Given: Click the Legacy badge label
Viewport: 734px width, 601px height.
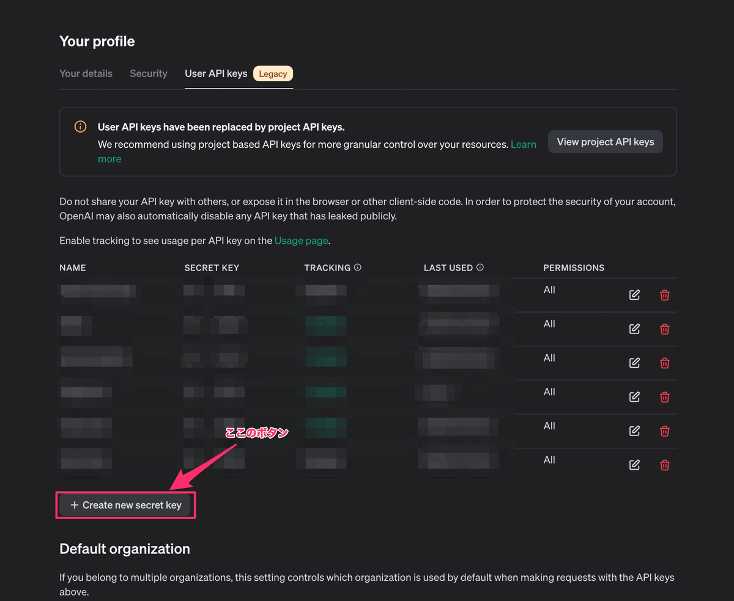Looking at the screenshot, I should [273, 74].
